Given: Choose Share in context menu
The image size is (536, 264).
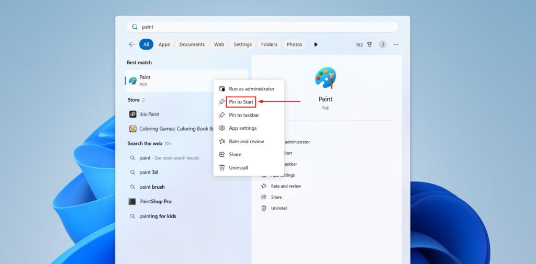Looking at the screenshot, I should [249, 154].
